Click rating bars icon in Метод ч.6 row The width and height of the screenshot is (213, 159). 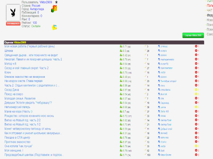click(121, 64)
